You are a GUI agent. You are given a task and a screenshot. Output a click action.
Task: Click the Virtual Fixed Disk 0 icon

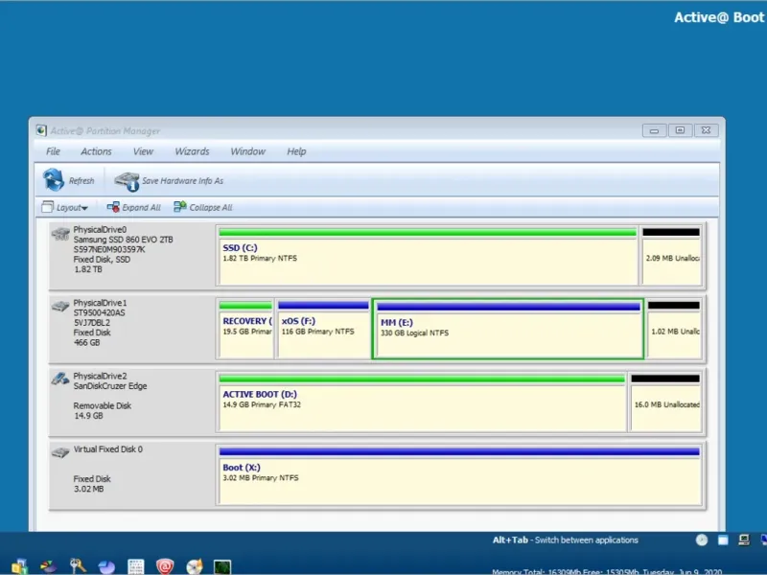pos(60,452)
